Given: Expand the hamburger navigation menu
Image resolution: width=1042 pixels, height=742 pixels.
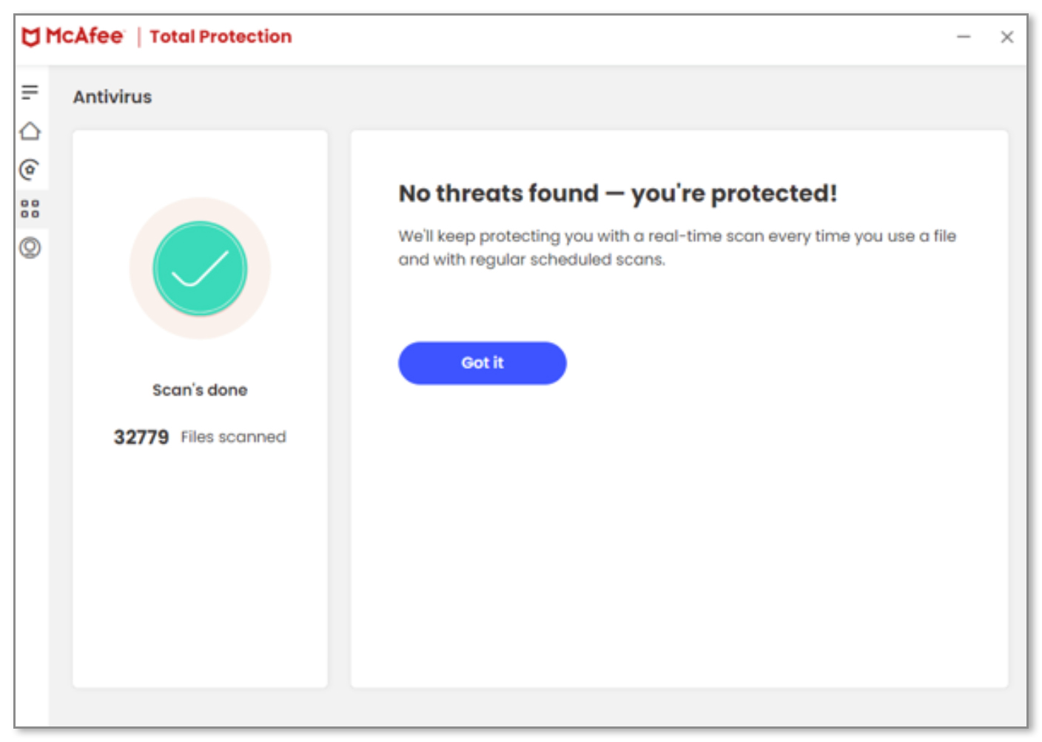Looking at the screenshot, I should 30,92.
